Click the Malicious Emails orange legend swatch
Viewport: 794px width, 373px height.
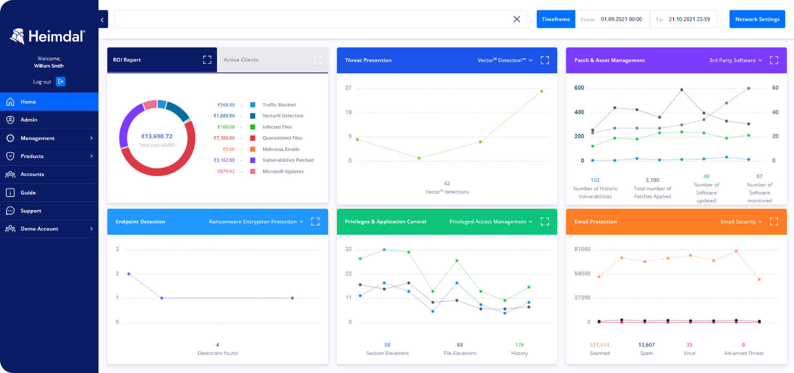click(x=253, y=149)
